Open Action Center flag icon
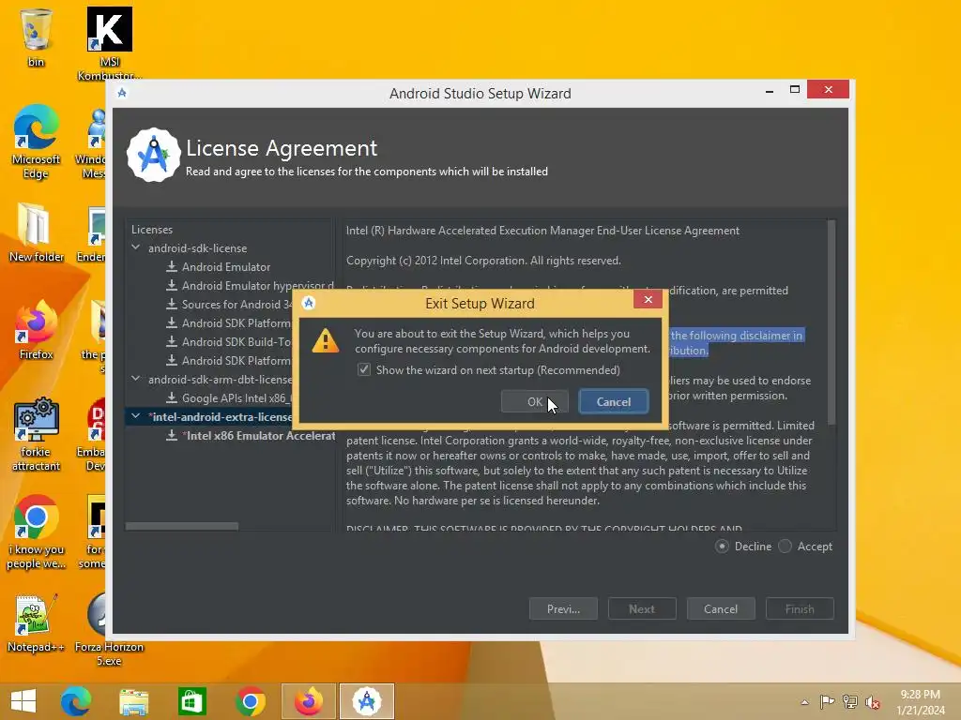This screenshot has width=961, height=720. coord(827,702)
